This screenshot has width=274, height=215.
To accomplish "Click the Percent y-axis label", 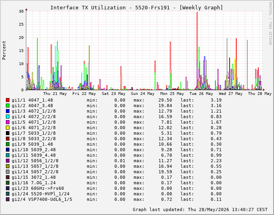I will (4, 50).
